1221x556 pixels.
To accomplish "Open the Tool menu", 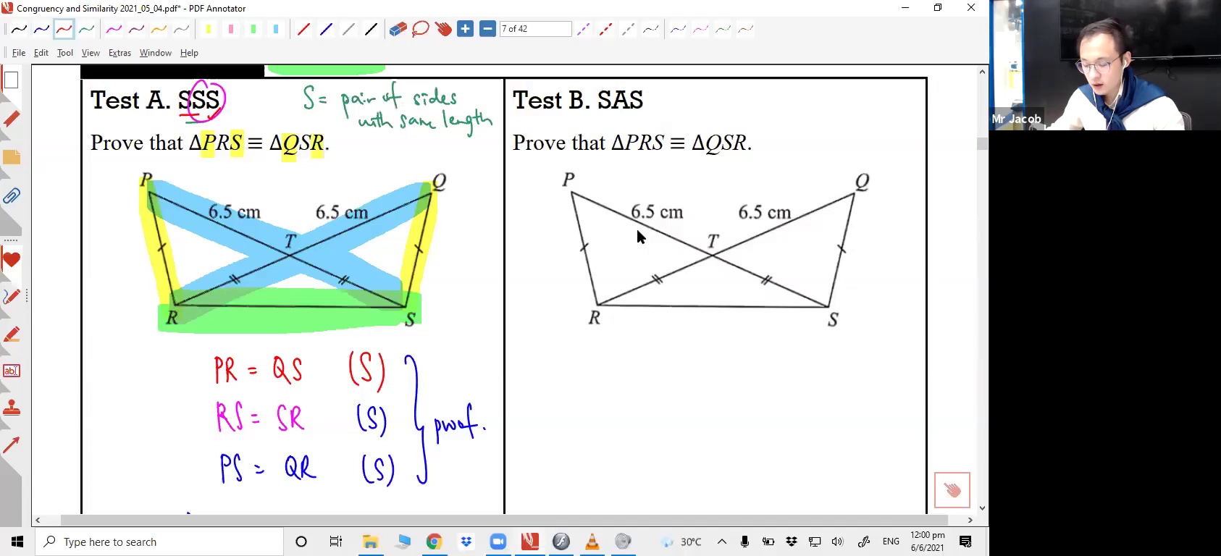I will click(65, 53).
